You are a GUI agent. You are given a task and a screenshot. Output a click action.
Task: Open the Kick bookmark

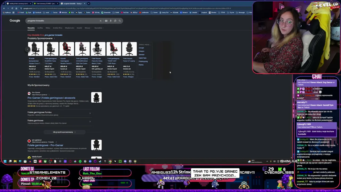click(71, 13)
